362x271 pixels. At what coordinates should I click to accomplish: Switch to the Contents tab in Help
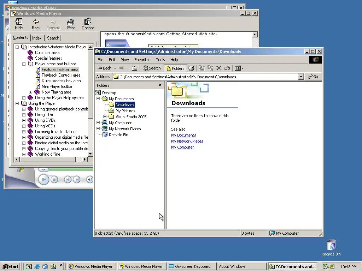point(20,37)
